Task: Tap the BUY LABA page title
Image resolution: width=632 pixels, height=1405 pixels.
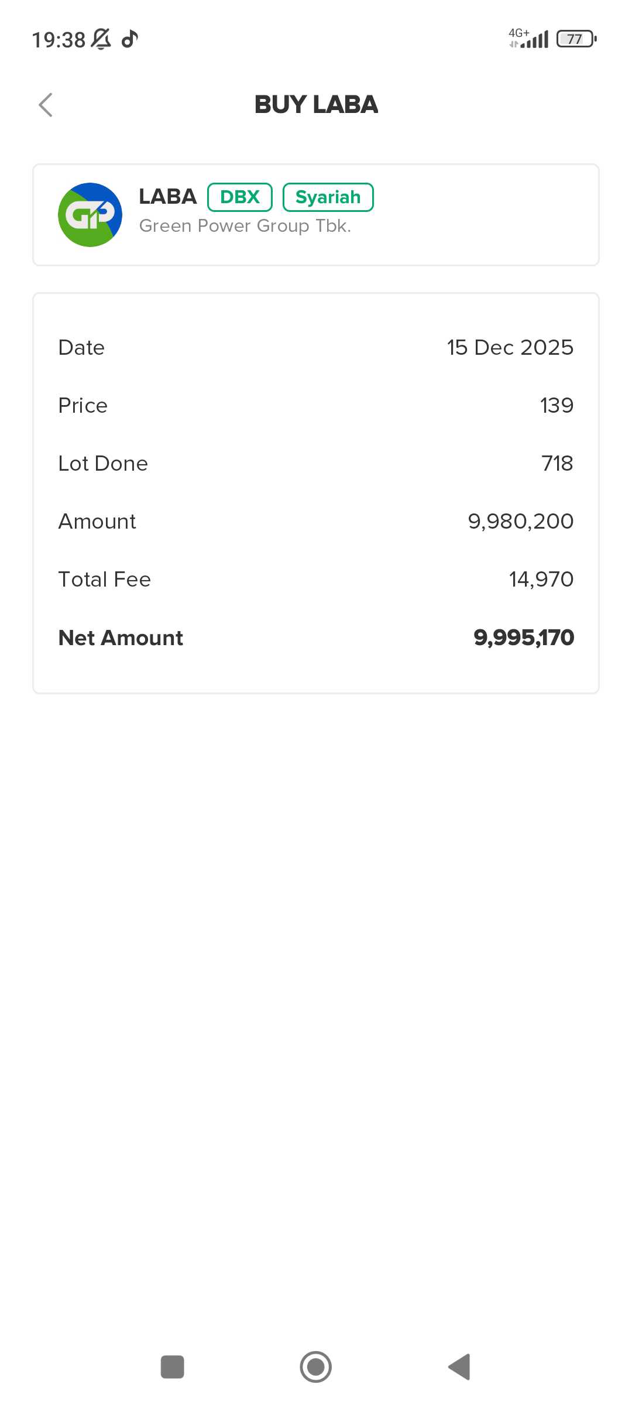Action: coord(316,105)
